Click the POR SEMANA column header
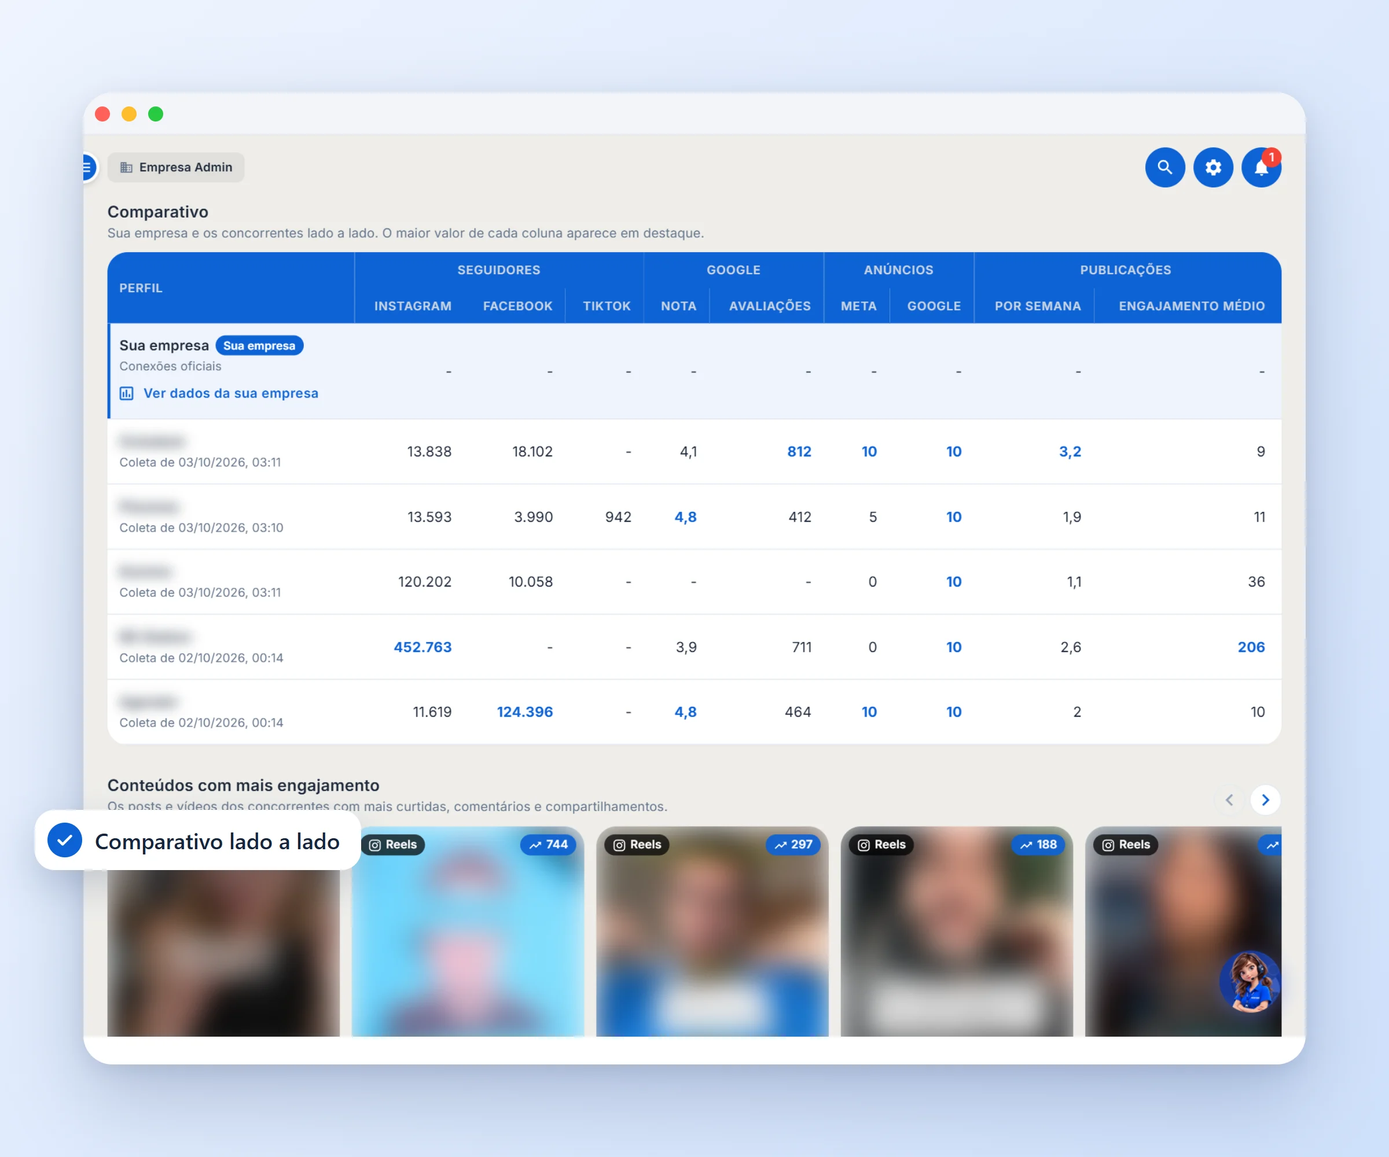The height and width of the screenshot is (1157, 1389). [x=1038, y=306]
